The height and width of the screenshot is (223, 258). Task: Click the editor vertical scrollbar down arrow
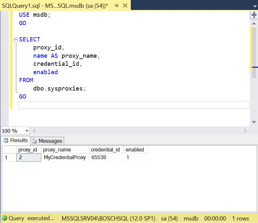tap(254, 122)
